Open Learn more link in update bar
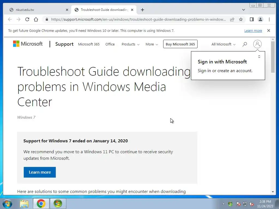This screenshot has width=279, height=209. pos(253,30)
